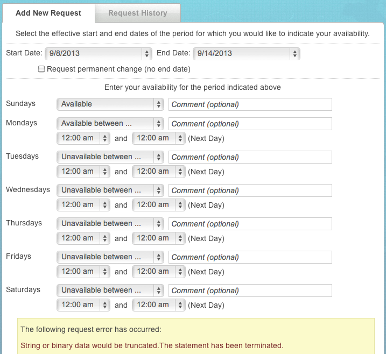Click 'The following request error has occurred' text
This screenshot has height=354, width=386.
91,329
